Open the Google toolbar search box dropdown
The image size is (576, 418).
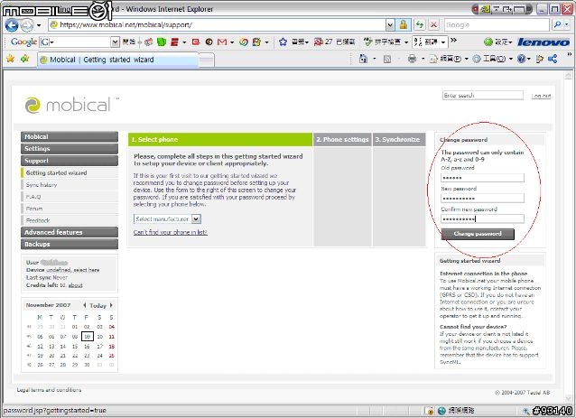click(x=115, y=42)
